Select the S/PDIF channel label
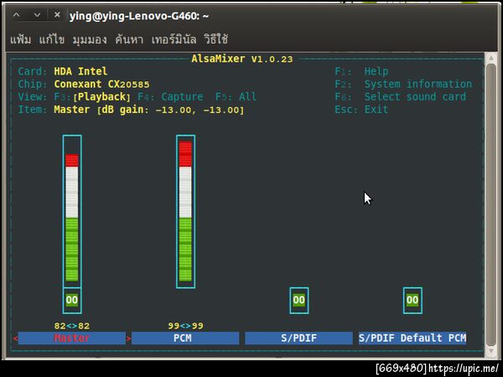 tap(299, 338)
